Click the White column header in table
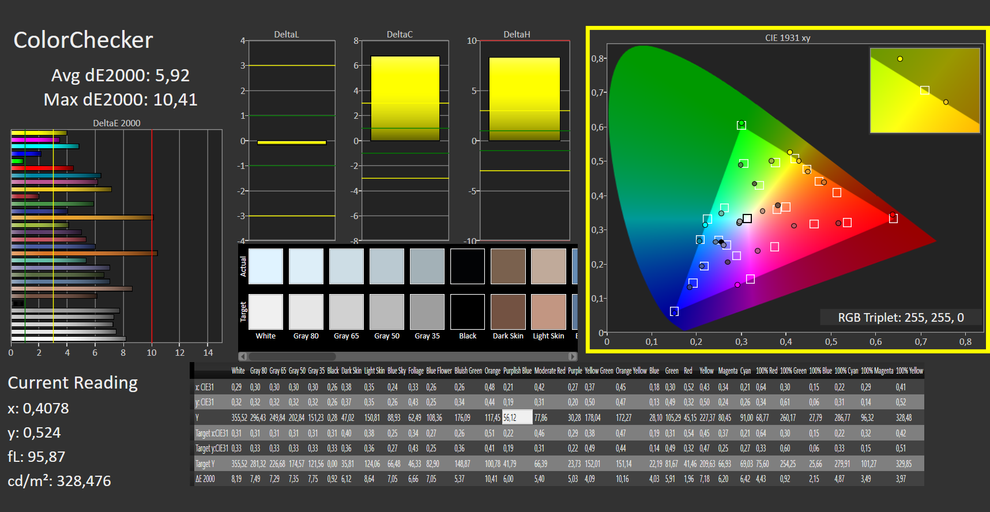 pos(238,371)
